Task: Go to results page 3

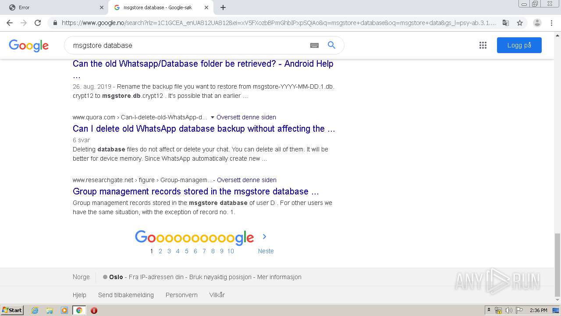Action: pos(169,251)
